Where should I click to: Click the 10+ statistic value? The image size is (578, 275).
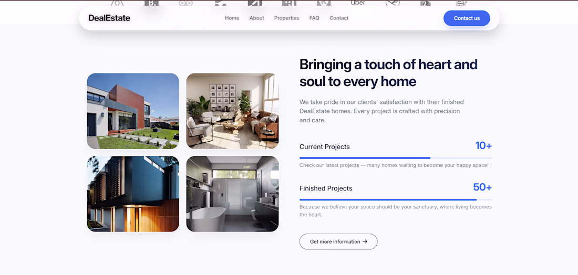point(483,145)
